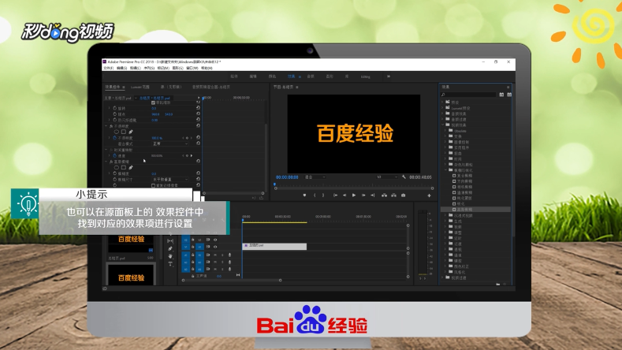Open the Window menu

click(x=192, y=69)
